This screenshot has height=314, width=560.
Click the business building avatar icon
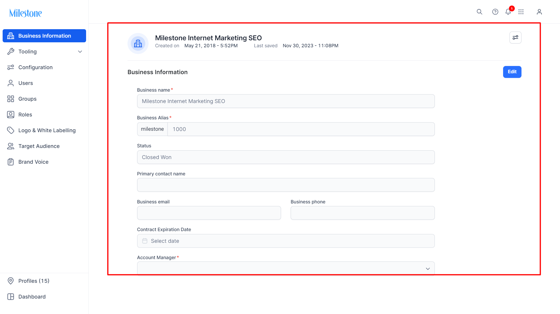pyautogui.click(x=138, y=43)
